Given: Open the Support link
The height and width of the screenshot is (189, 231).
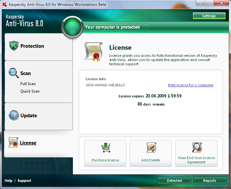Looking at the screenshot, I should (x=24, y=181).
